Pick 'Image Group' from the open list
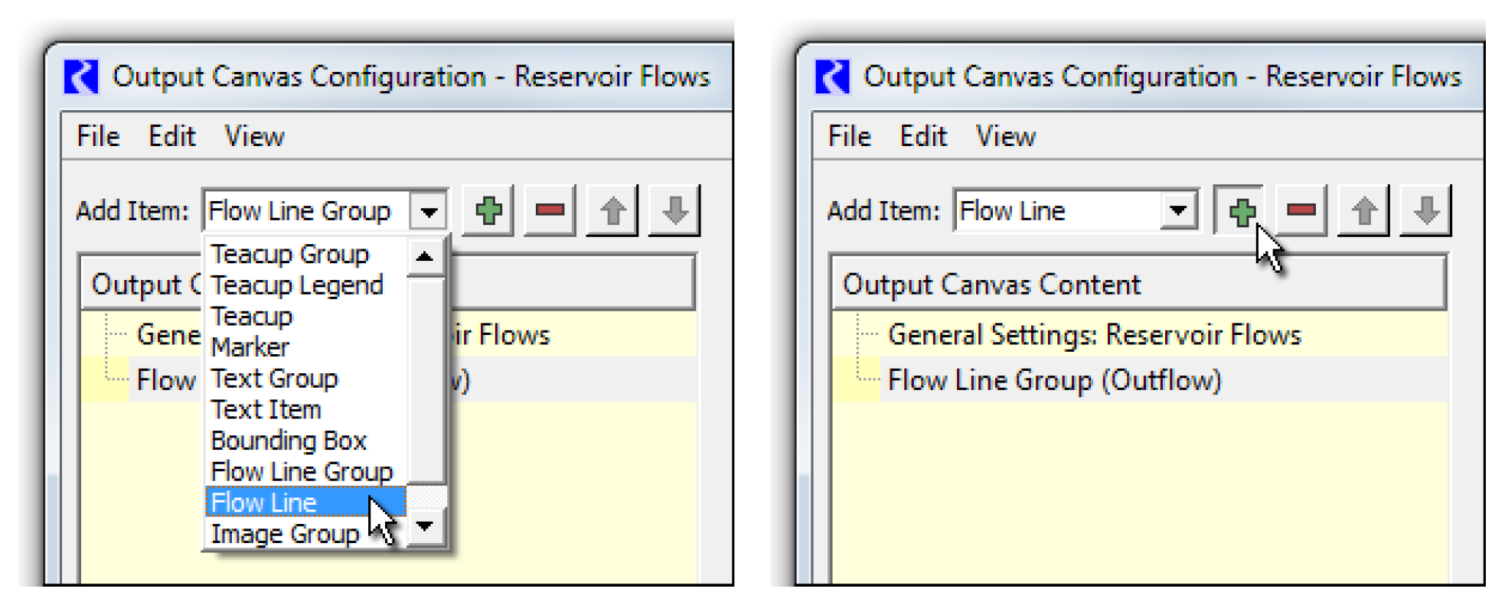 pyautogui.click(x=285, y=534)
